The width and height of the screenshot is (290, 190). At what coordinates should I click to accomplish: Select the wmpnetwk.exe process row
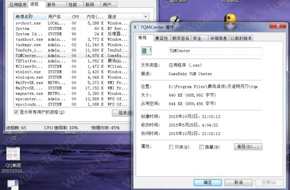coord(72,94)
